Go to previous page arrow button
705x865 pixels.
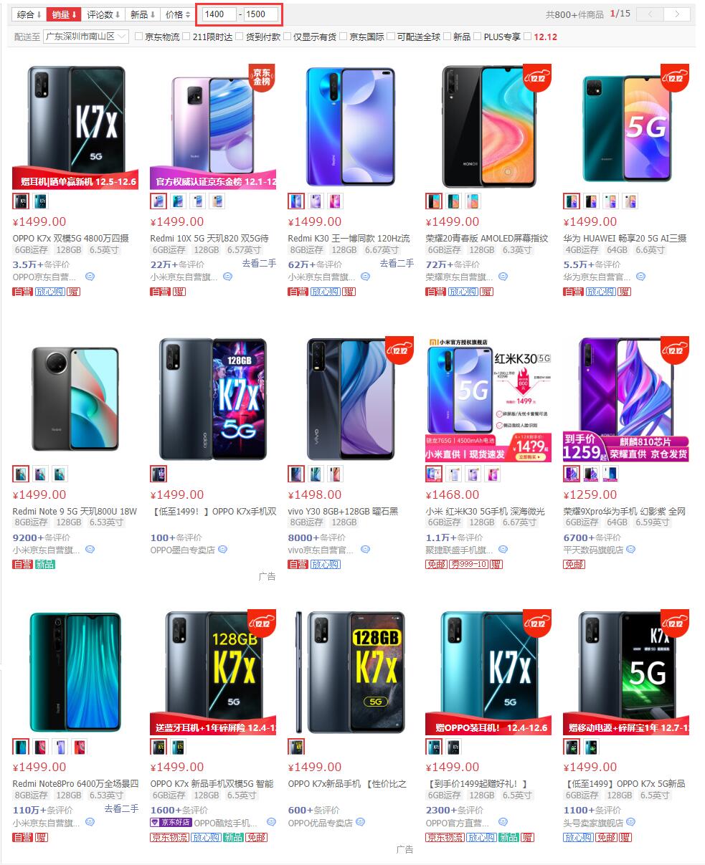tap(650, 14)
